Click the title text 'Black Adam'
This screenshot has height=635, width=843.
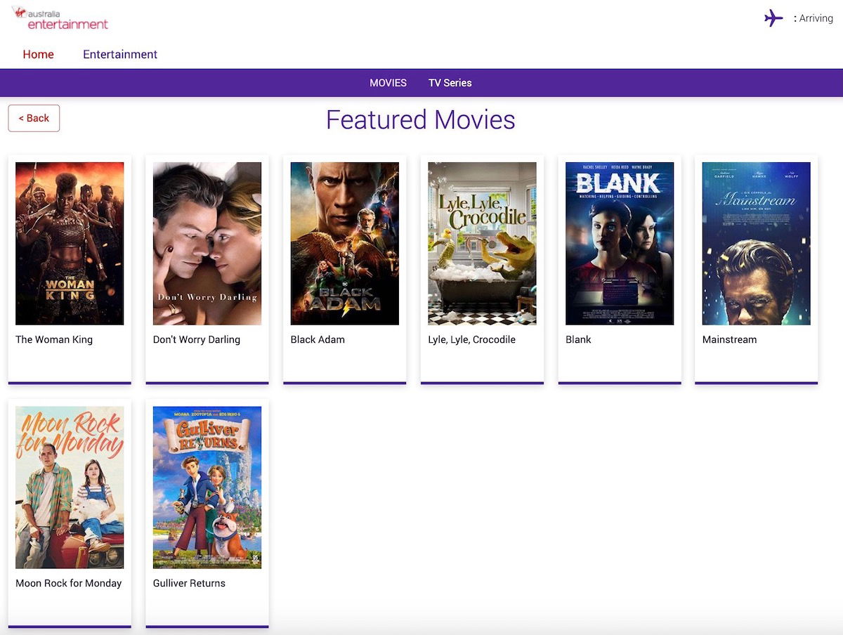318,339
